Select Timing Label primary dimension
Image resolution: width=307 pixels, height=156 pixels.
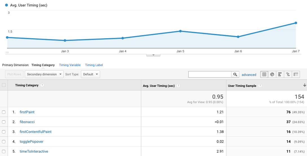point(94,65)
